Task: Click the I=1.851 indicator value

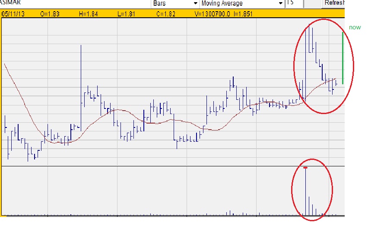Action: (243, 14)
